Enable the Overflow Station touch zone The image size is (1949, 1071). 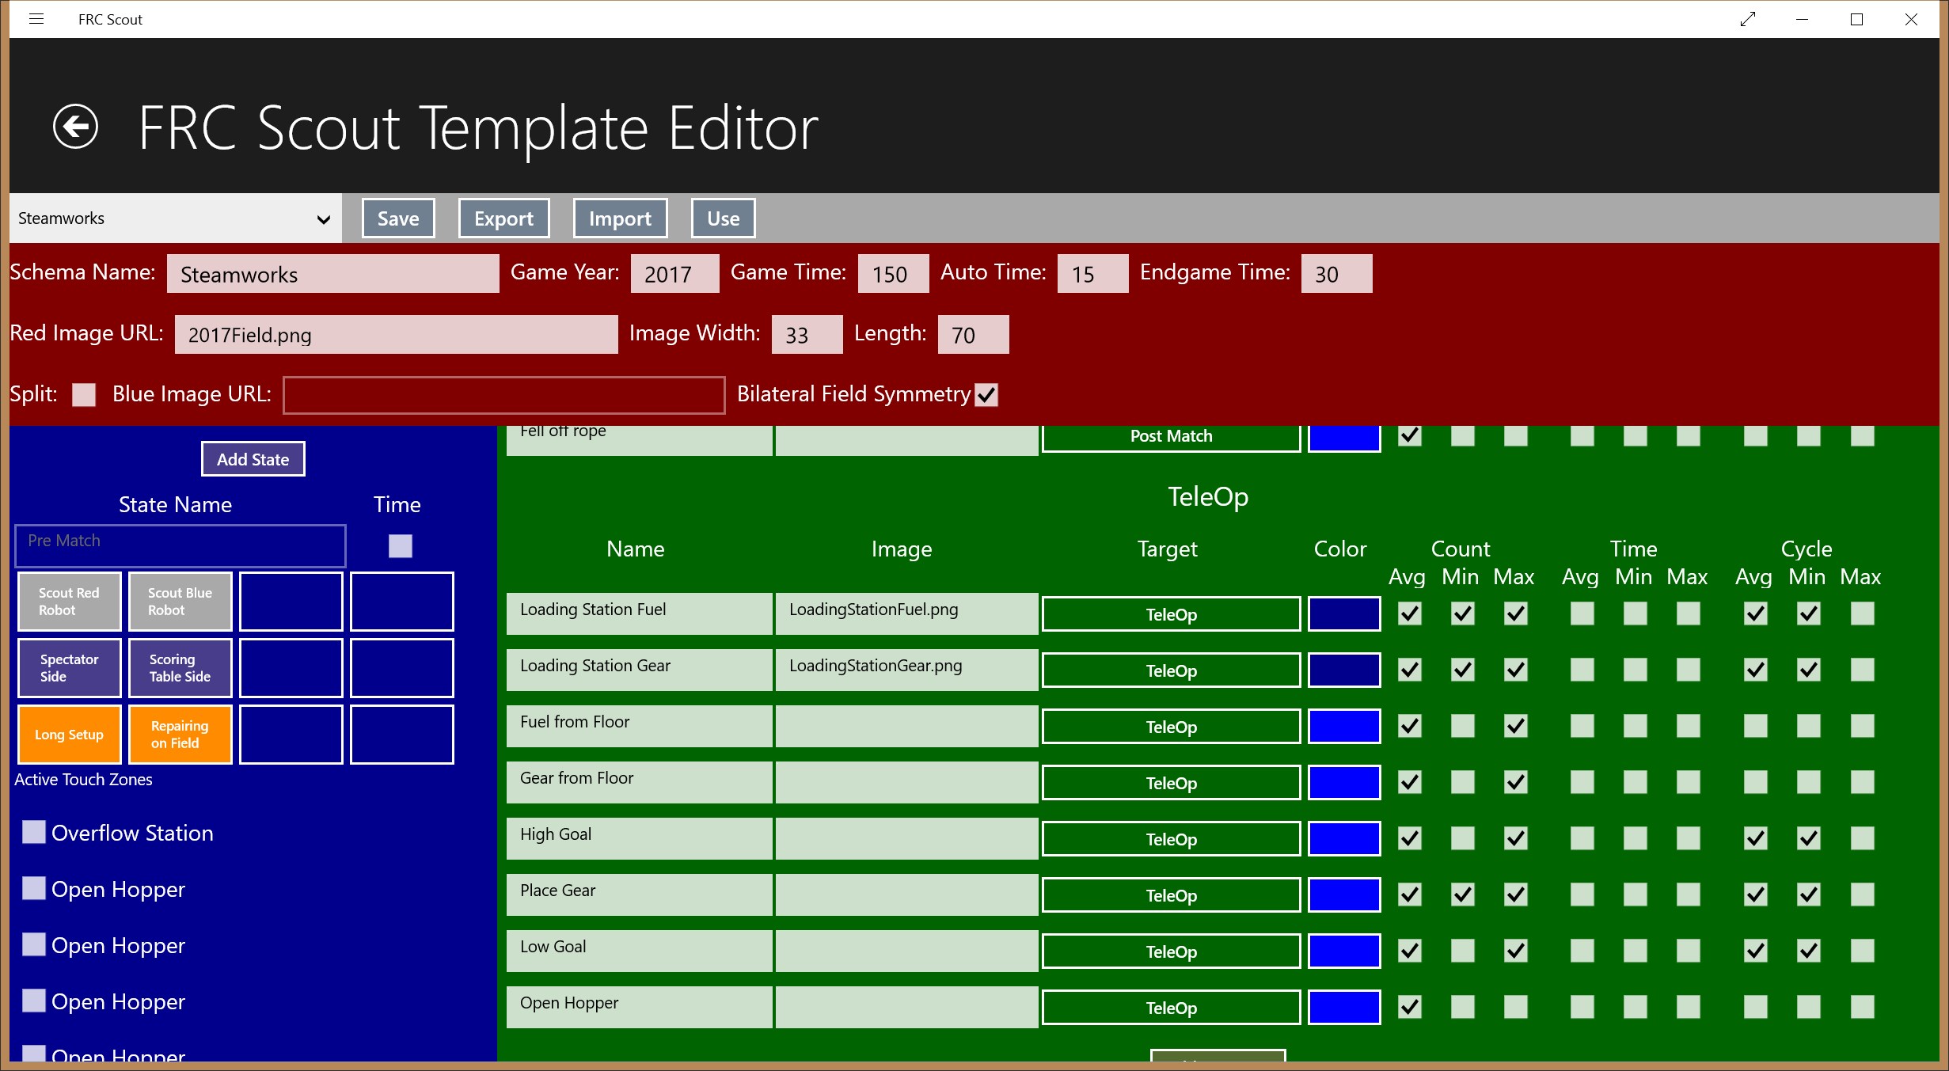(x=34, y=832)
